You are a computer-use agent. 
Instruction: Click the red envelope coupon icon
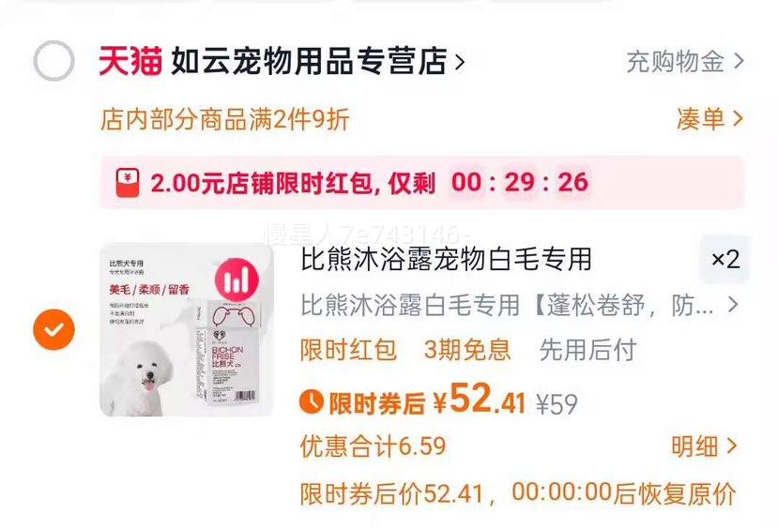point(128,183)
